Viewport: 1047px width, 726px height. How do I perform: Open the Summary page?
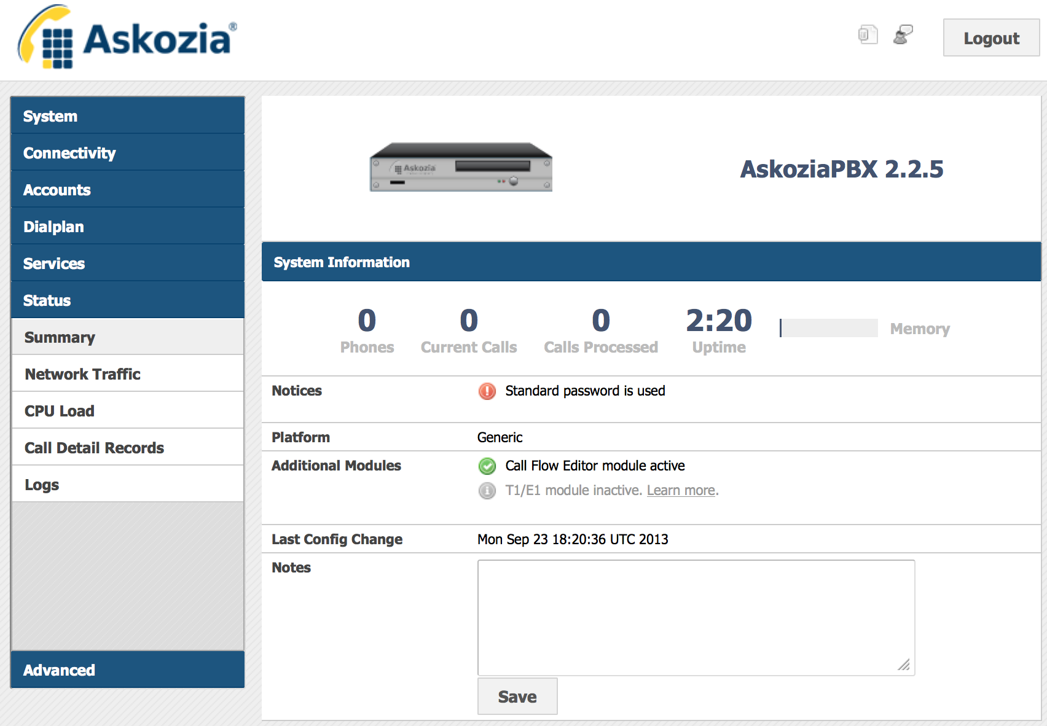coord(128,337)
